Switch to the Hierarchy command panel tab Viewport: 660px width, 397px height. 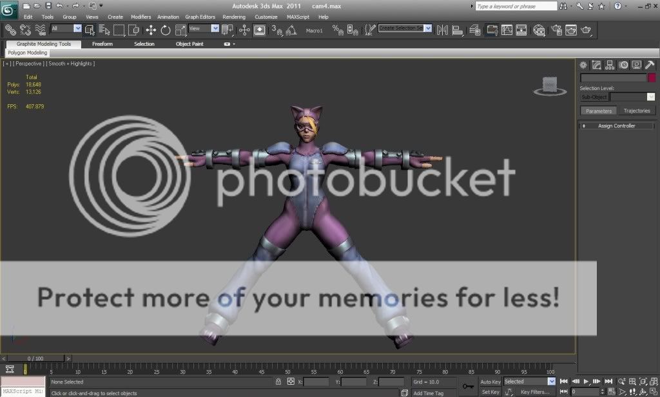(610, 65)
